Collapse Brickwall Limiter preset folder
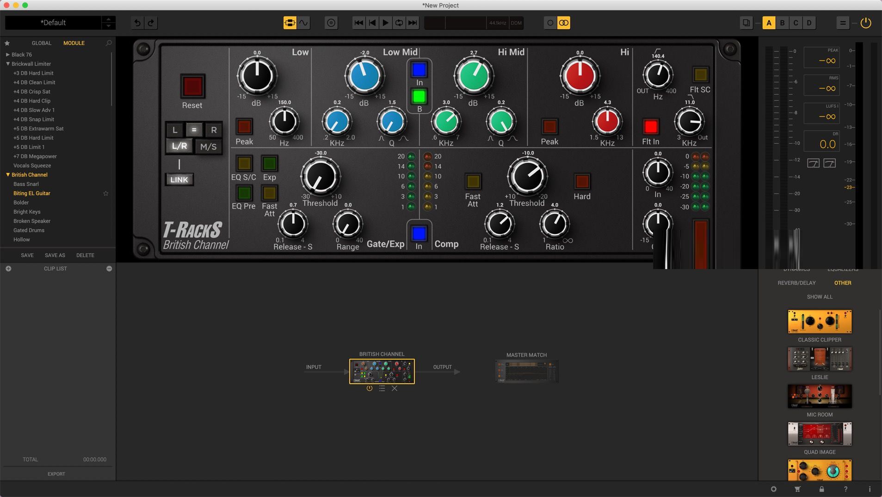This screenshot has width=882, height=497. coord(7,64)
